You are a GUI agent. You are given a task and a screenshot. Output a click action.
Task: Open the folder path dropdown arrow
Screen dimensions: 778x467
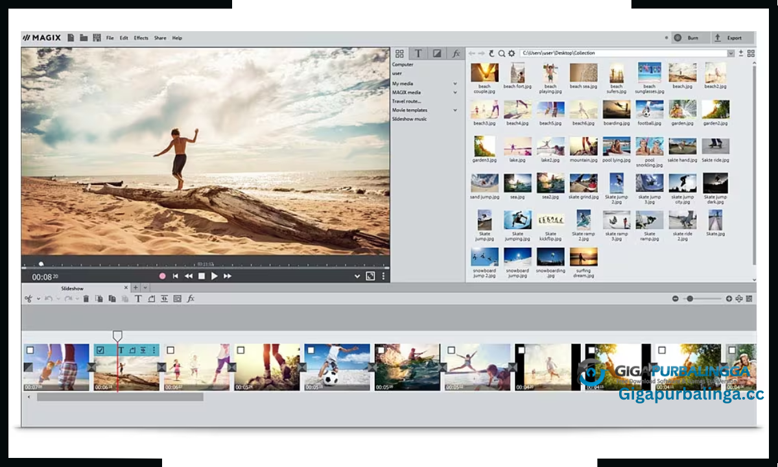pos(731,53)
